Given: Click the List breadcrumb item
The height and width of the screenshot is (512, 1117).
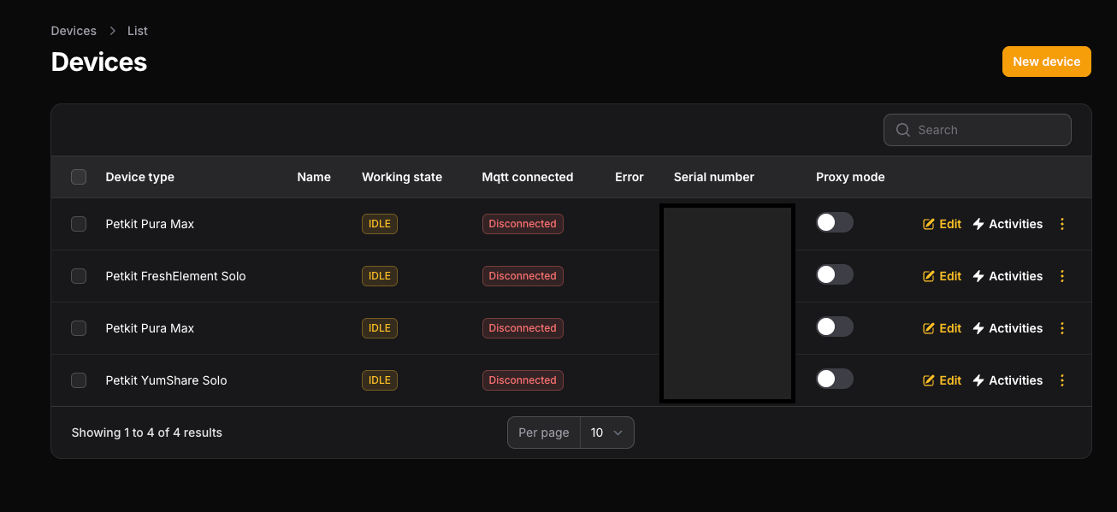Looking at the screenshot, I should 138,31.
